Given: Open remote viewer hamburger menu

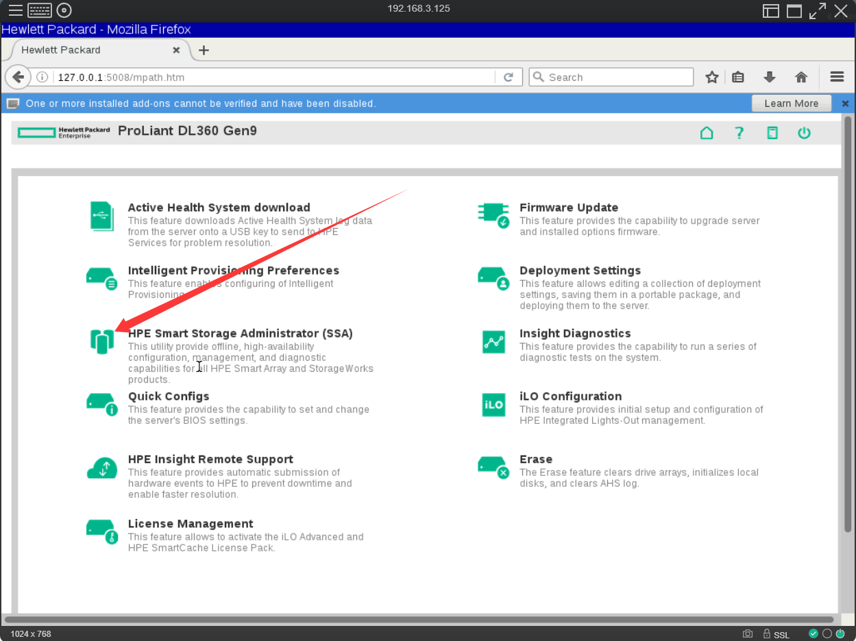Looking at the screenshot, I should 15,10.
